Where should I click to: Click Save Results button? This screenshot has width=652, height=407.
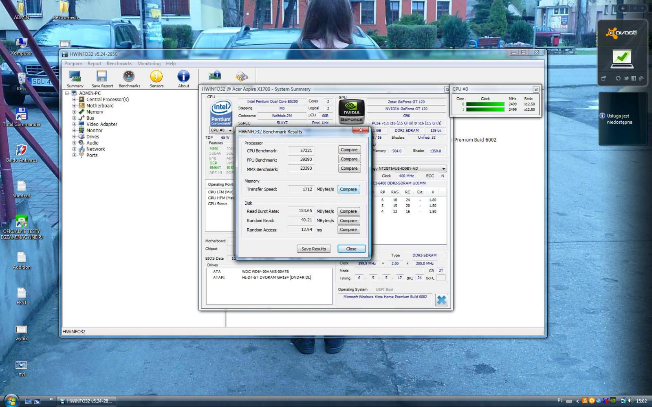tap(313, 249)
